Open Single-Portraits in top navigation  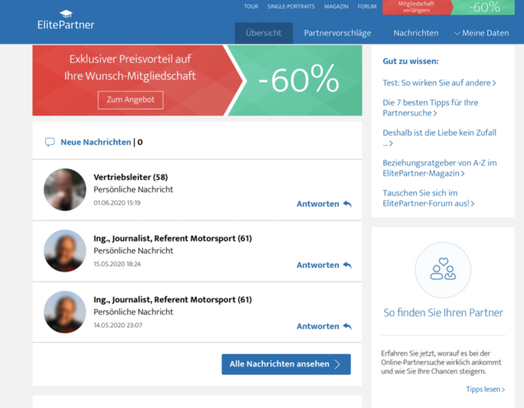(x=291, y=6)
